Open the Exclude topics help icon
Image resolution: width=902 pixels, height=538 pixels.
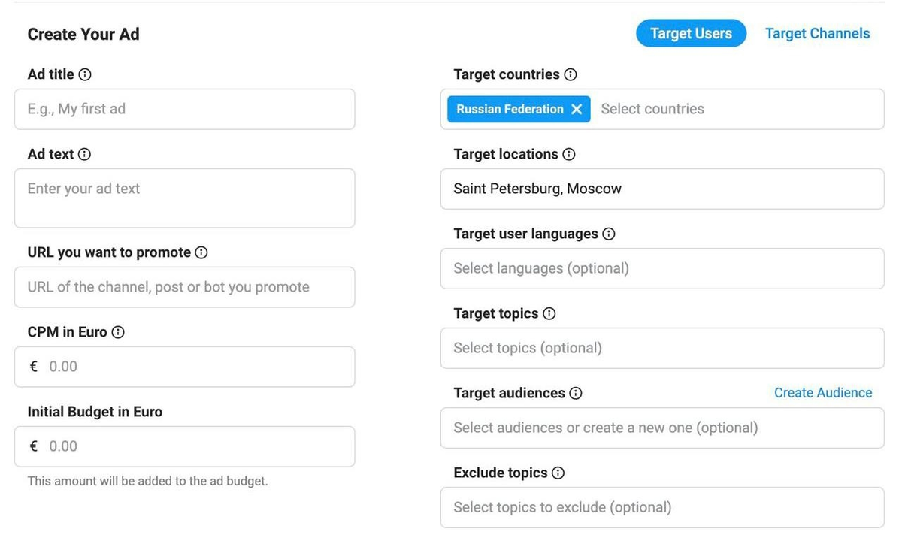coord(557,473)
